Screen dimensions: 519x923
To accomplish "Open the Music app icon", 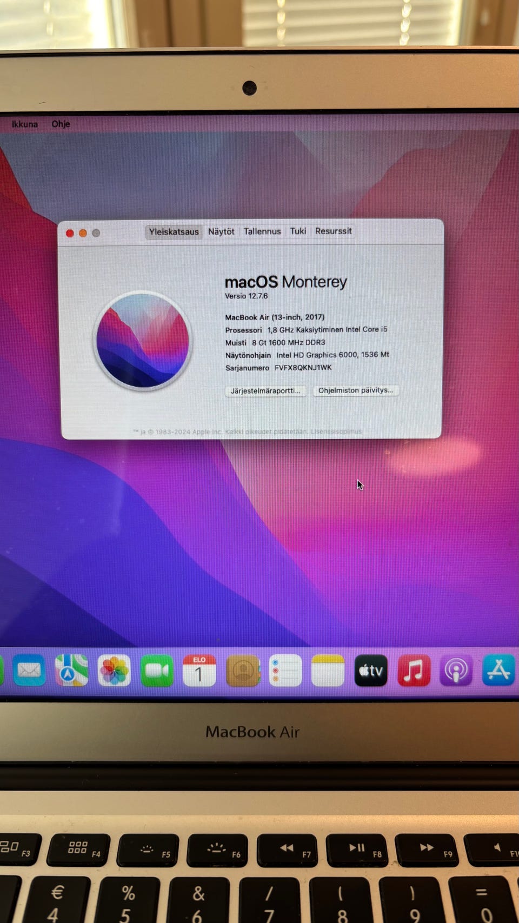I will coord(414,670).
